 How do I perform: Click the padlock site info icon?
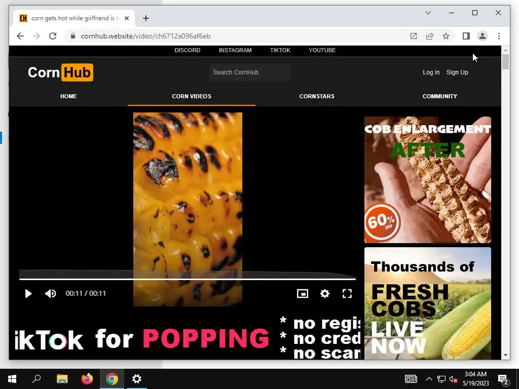[x=73, y=36]
